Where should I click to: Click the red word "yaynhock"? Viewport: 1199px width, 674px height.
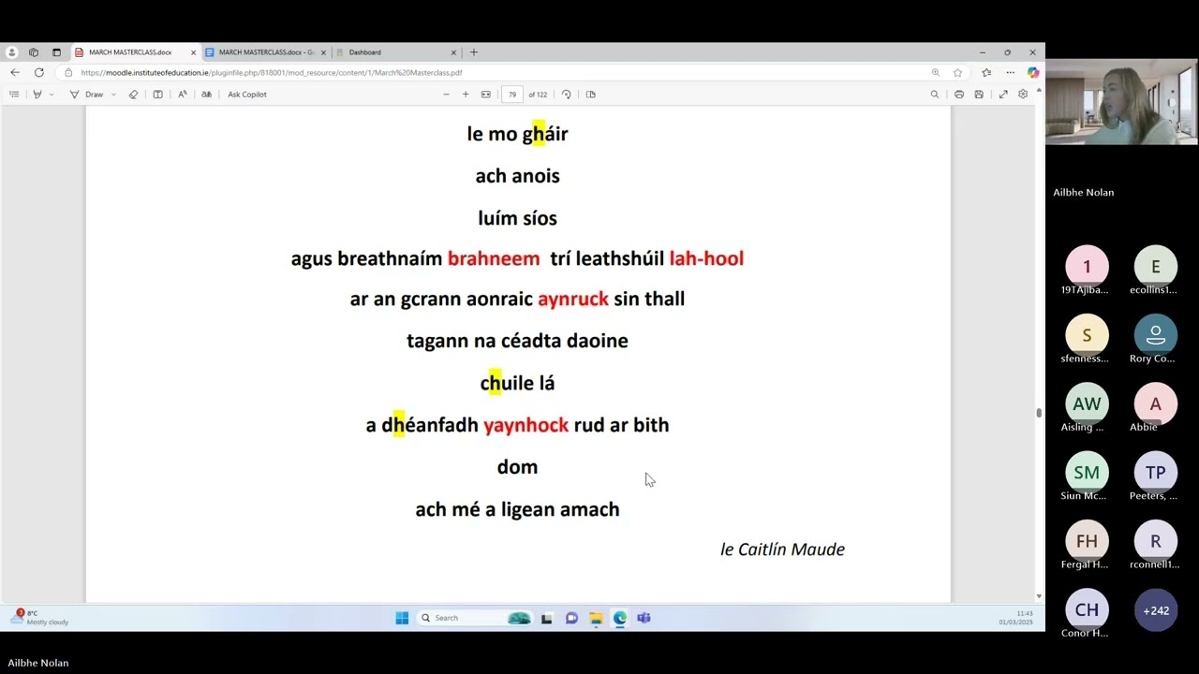pyautogui.click(x=525, y=425)
